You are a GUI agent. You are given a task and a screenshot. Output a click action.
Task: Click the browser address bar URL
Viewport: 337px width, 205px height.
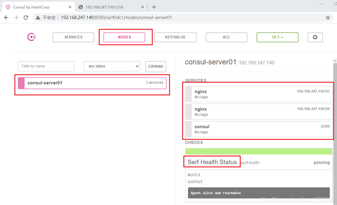(x=116, y=18)
